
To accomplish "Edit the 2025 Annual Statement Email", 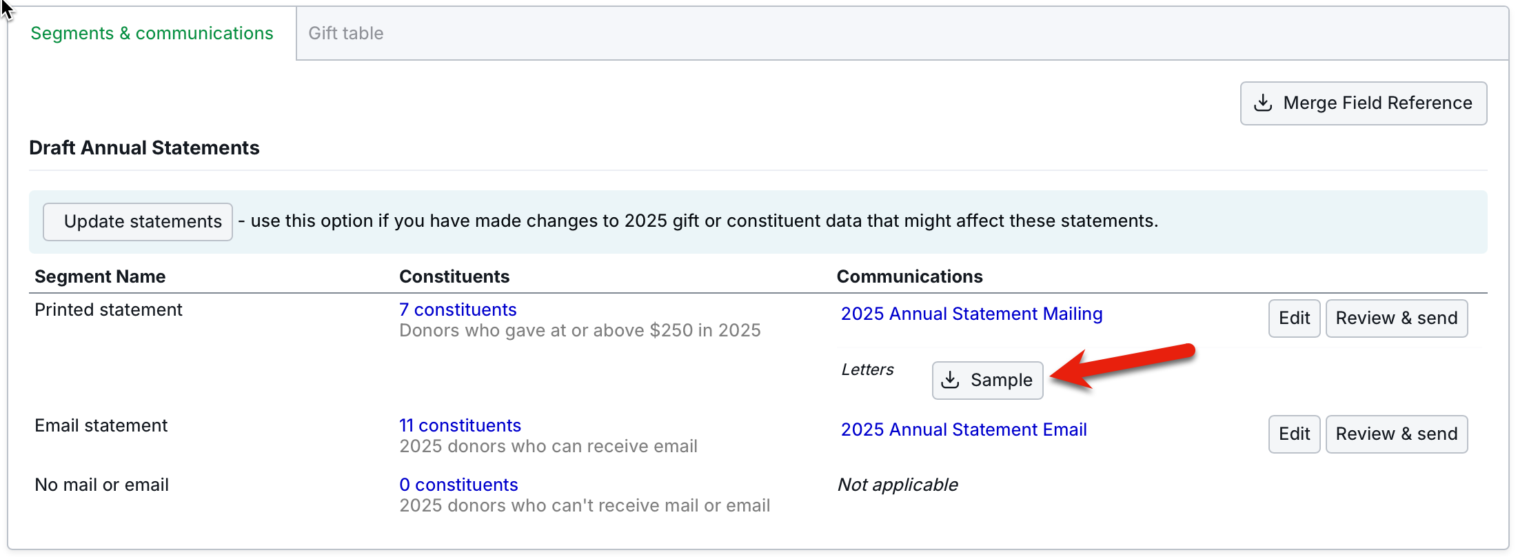I will click(x=1294, y=434).
